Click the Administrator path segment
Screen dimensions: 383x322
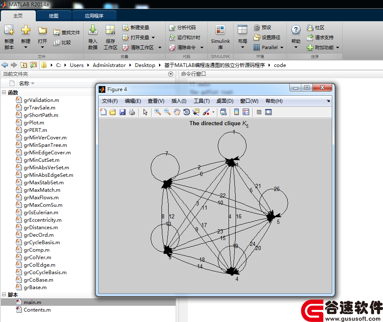109,65
